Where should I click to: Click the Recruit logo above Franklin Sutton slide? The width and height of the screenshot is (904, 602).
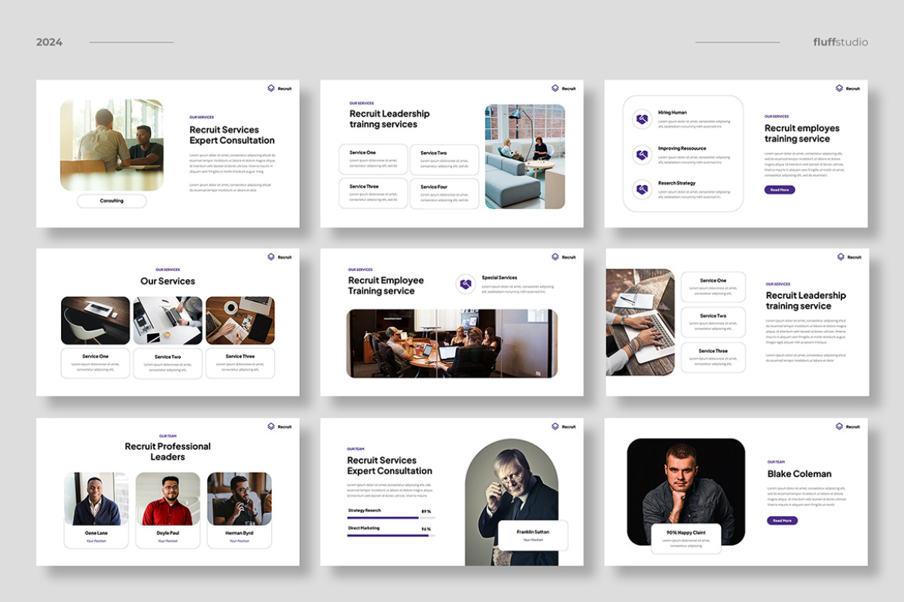click(x=561, y=426)
